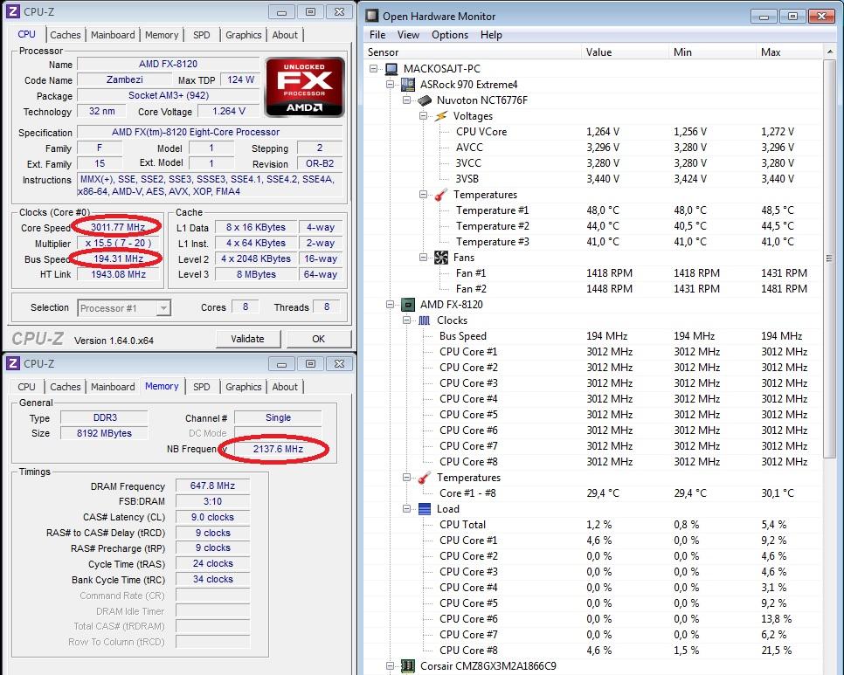844x675 pixels.
Task: Collapse the Nuvoton Temperatures group
Action: [423, 195]
